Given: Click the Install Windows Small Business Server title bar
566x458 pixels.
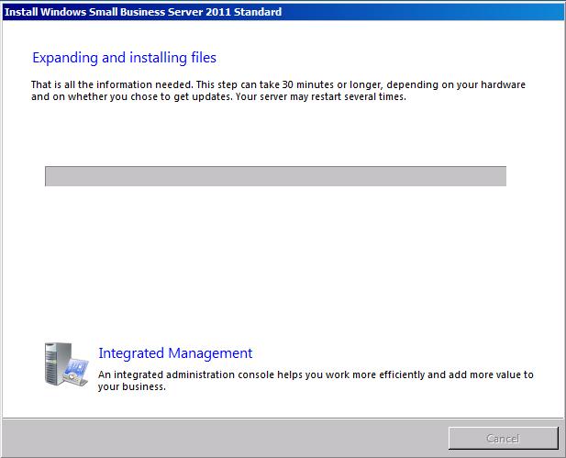Looking at the screenshot, I should pyautogui.click(x=283, y=12).
